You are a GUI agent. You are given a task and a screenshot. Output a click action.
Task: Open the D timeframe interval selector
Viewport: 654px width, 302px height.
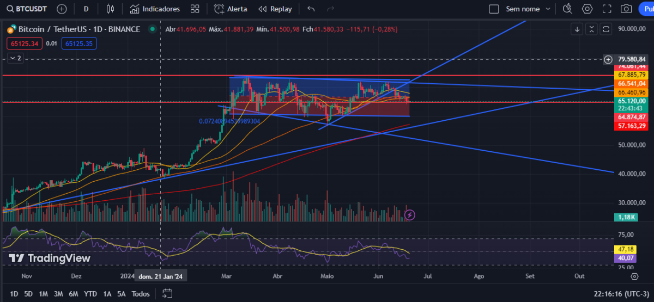tap(86, 9)
